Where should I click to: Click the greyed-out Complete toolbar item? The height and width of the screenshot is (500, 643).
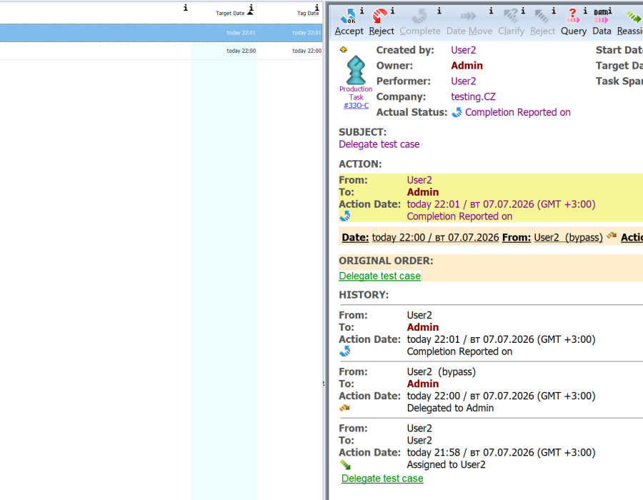(420, 24)
